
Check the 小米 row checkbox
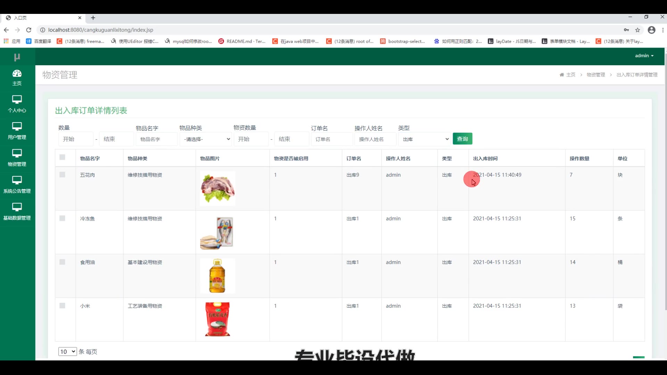(62, 306)
